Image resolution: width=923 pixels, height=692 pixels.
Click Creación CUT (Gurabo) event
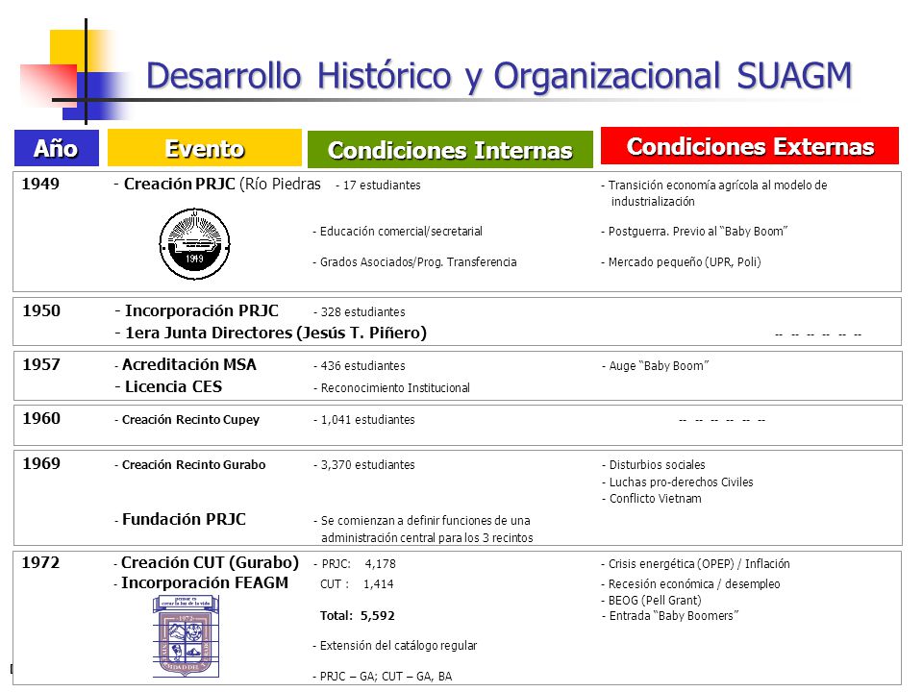click(207, 562)
